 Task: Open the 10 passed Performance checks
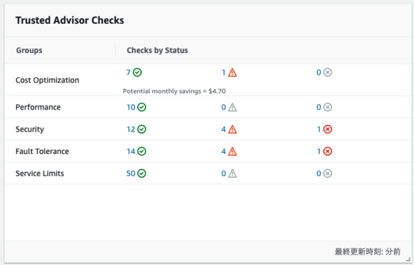tap(131, 107)
